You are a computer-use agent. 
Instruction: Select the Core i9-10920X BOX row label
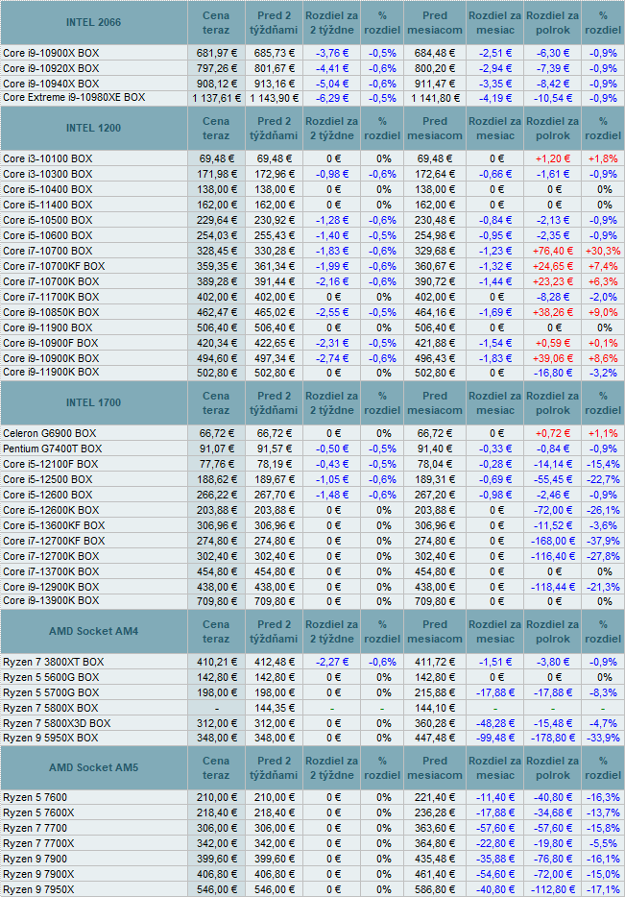tap(51, 68)
